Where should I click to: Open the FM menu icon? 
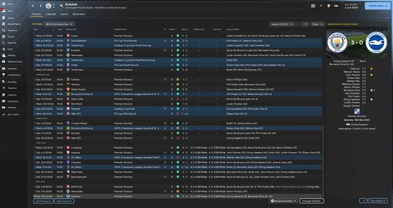click(x=336, y=6)
